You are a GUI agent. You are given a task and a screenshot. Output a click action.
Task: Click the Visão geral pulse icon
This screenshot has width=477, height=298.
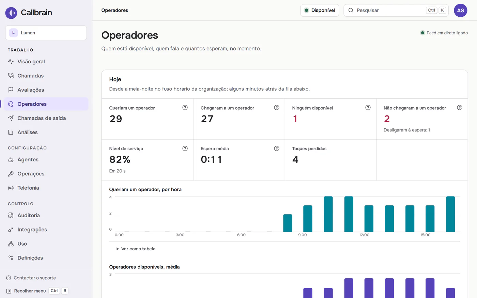[11, 62]
